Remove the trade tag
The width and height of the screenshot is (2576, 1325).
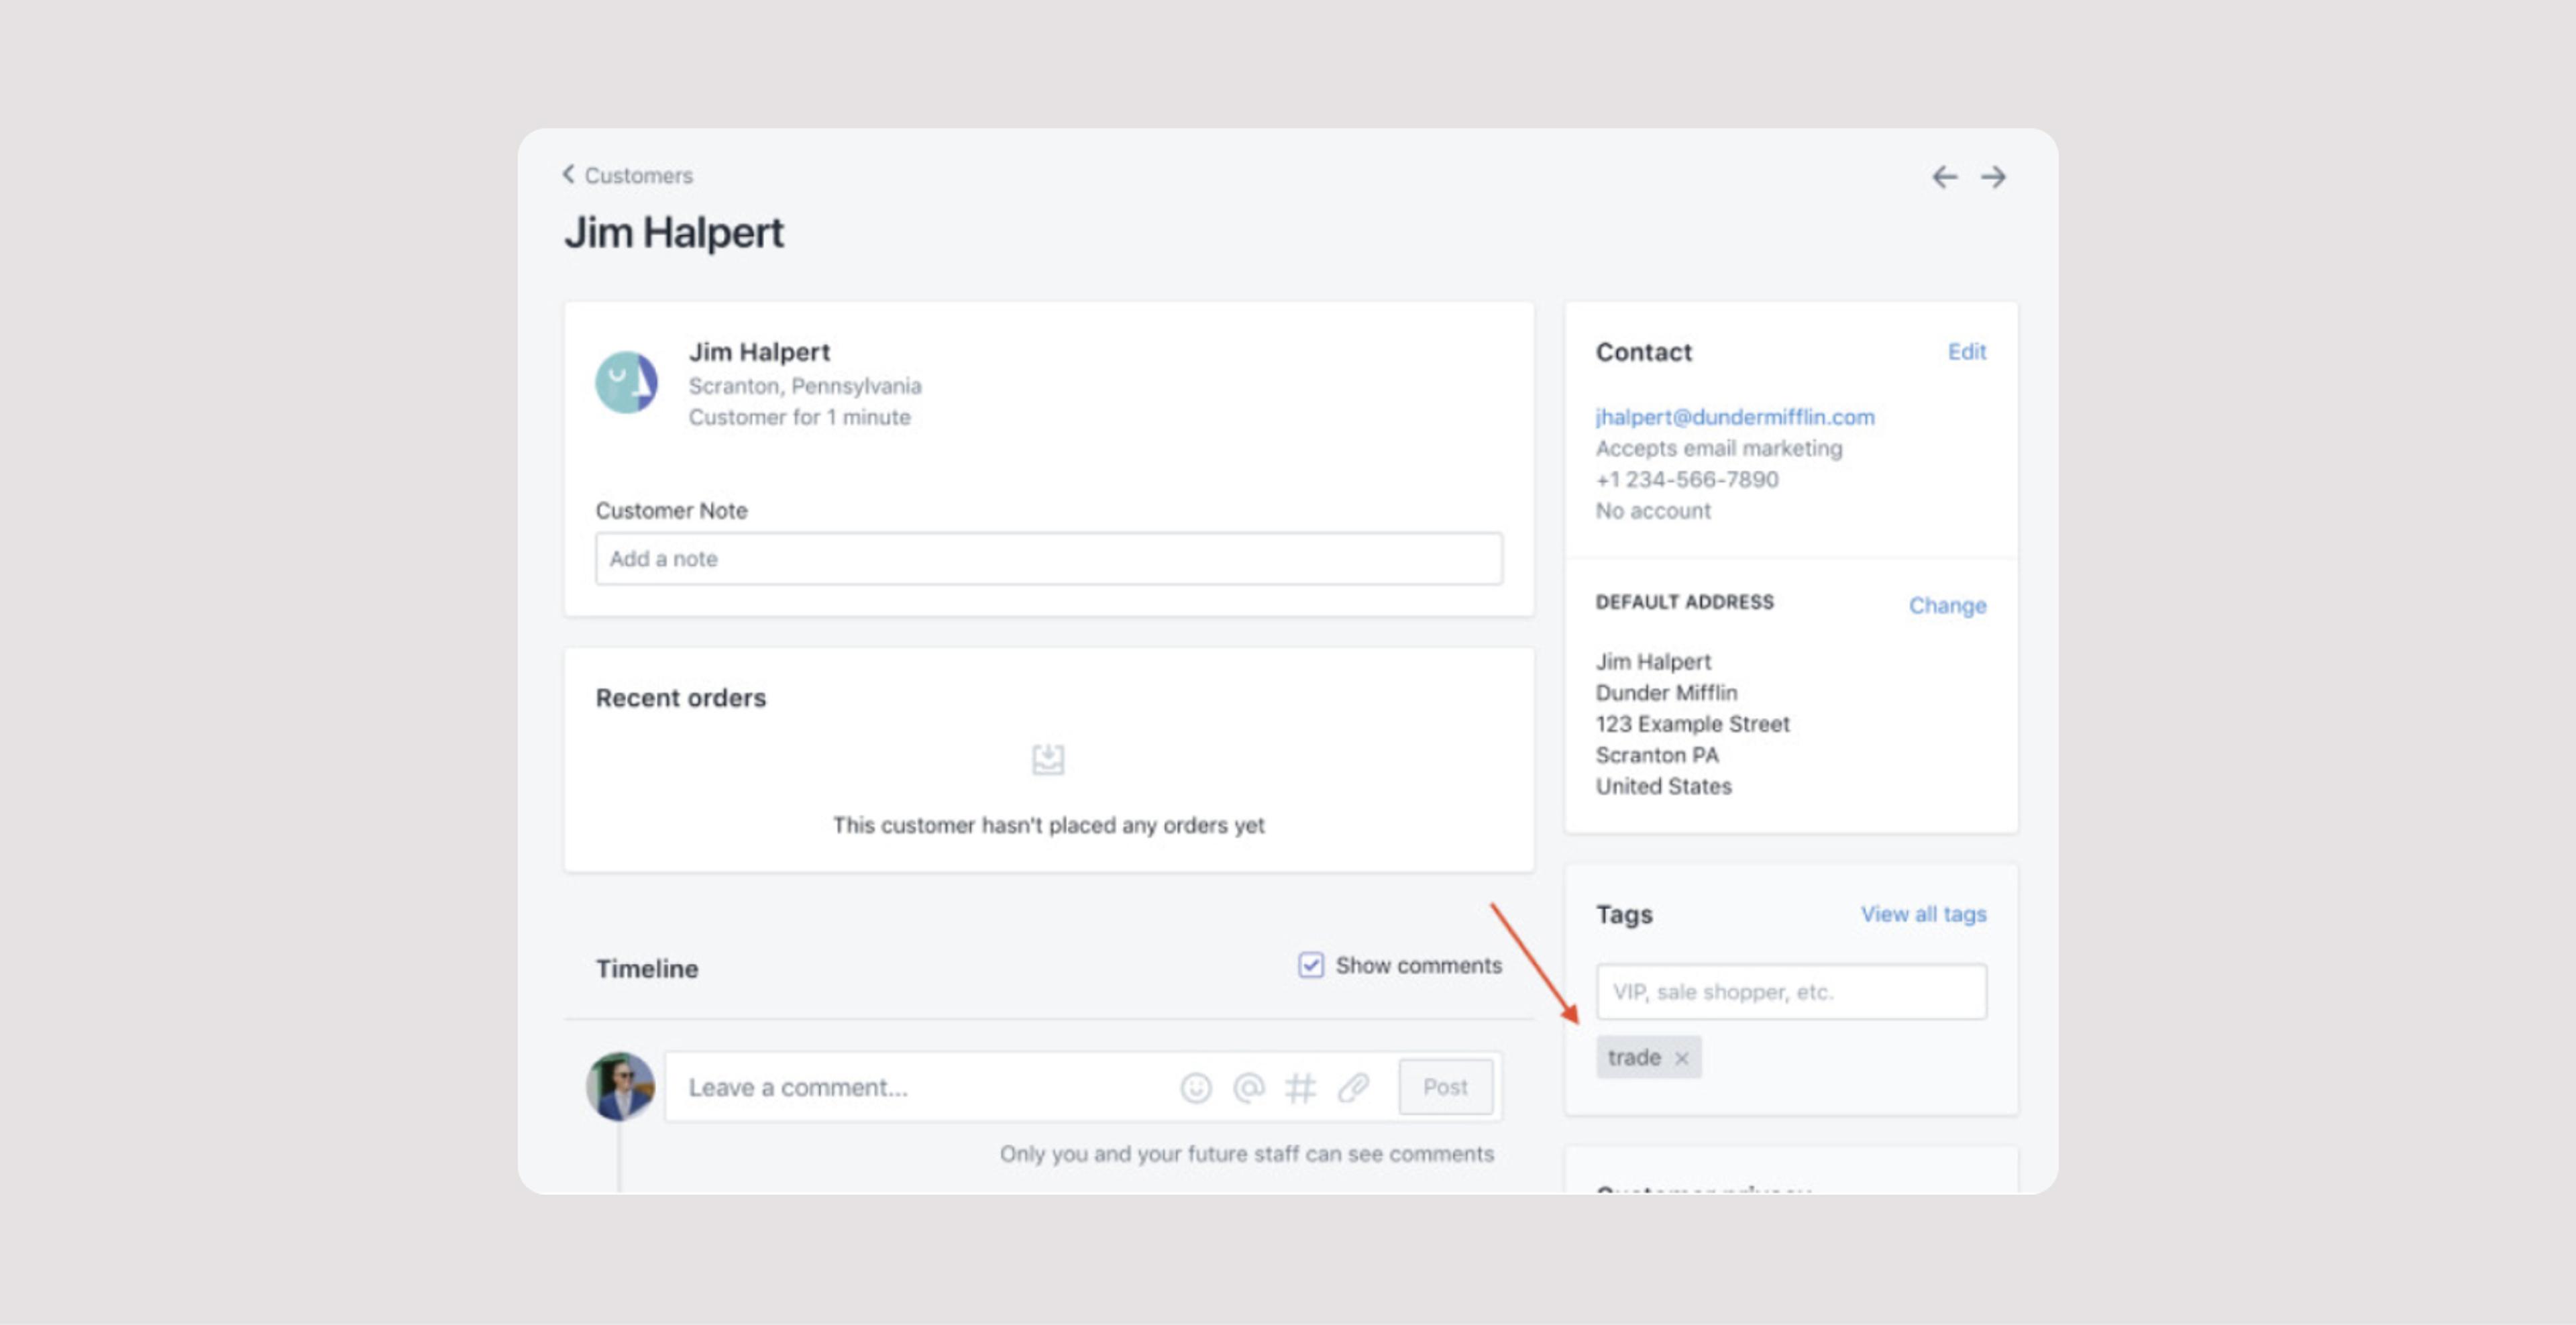click(1682, 1058)
